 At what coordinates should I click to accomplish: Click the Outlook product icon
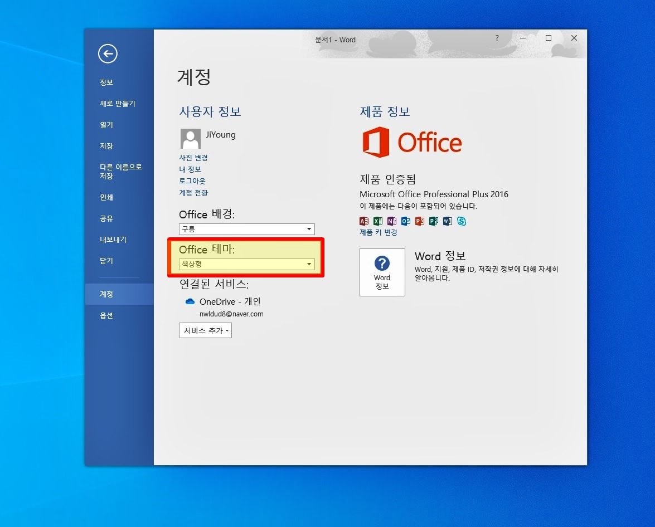406,221
